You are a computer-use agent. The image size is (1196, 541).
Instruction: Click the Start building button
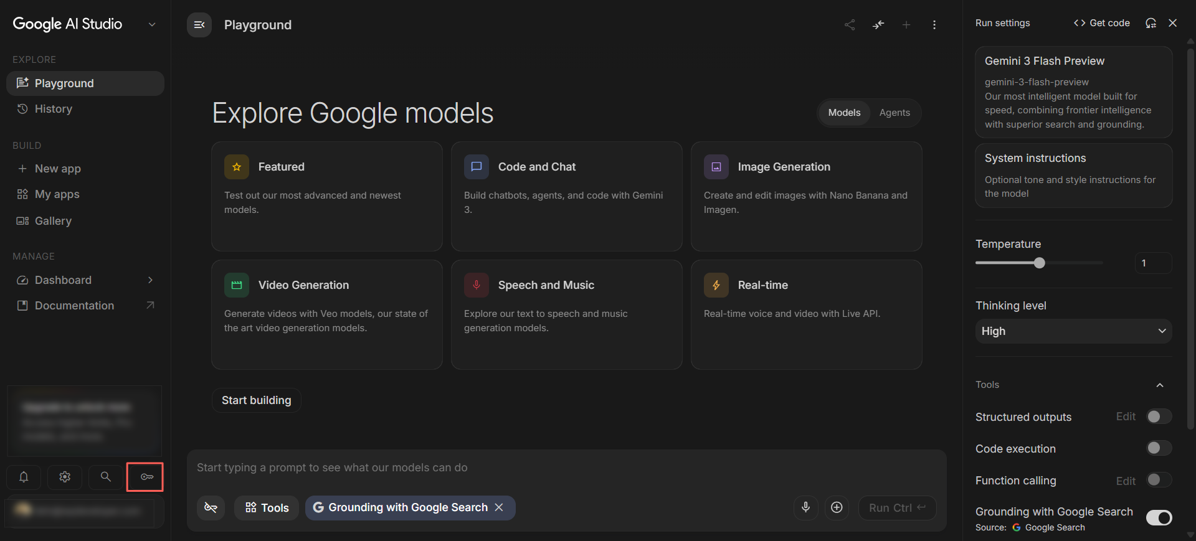click(257, 400)
